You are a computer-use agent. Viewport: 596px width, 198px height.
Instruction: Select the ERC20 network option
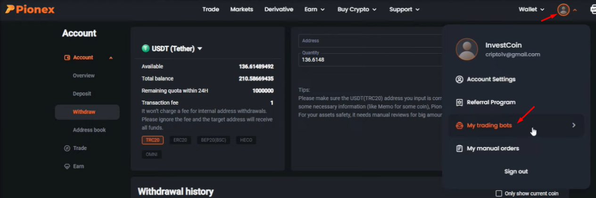[x=180, y=140]
